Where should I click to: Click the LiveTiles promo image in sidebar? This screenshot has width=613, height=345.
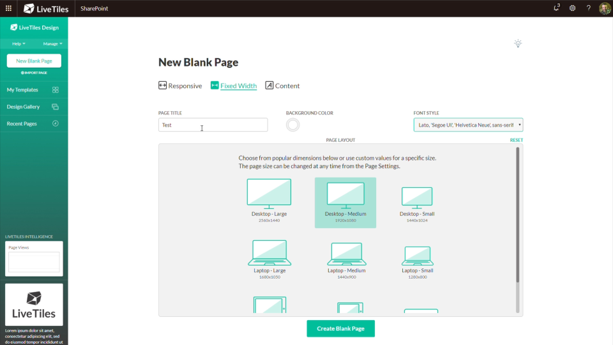click(34, 305)
